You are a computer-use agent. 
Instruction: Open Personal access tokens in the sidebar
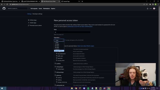pyautogui.click(x=36, y=25)
